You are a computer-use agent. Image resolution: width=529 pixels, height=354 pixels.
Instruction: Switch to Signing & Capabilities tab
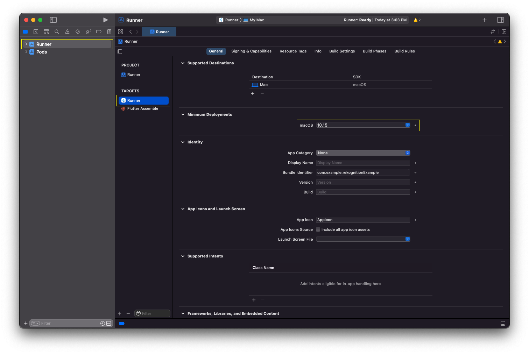(x=251, y=51)
